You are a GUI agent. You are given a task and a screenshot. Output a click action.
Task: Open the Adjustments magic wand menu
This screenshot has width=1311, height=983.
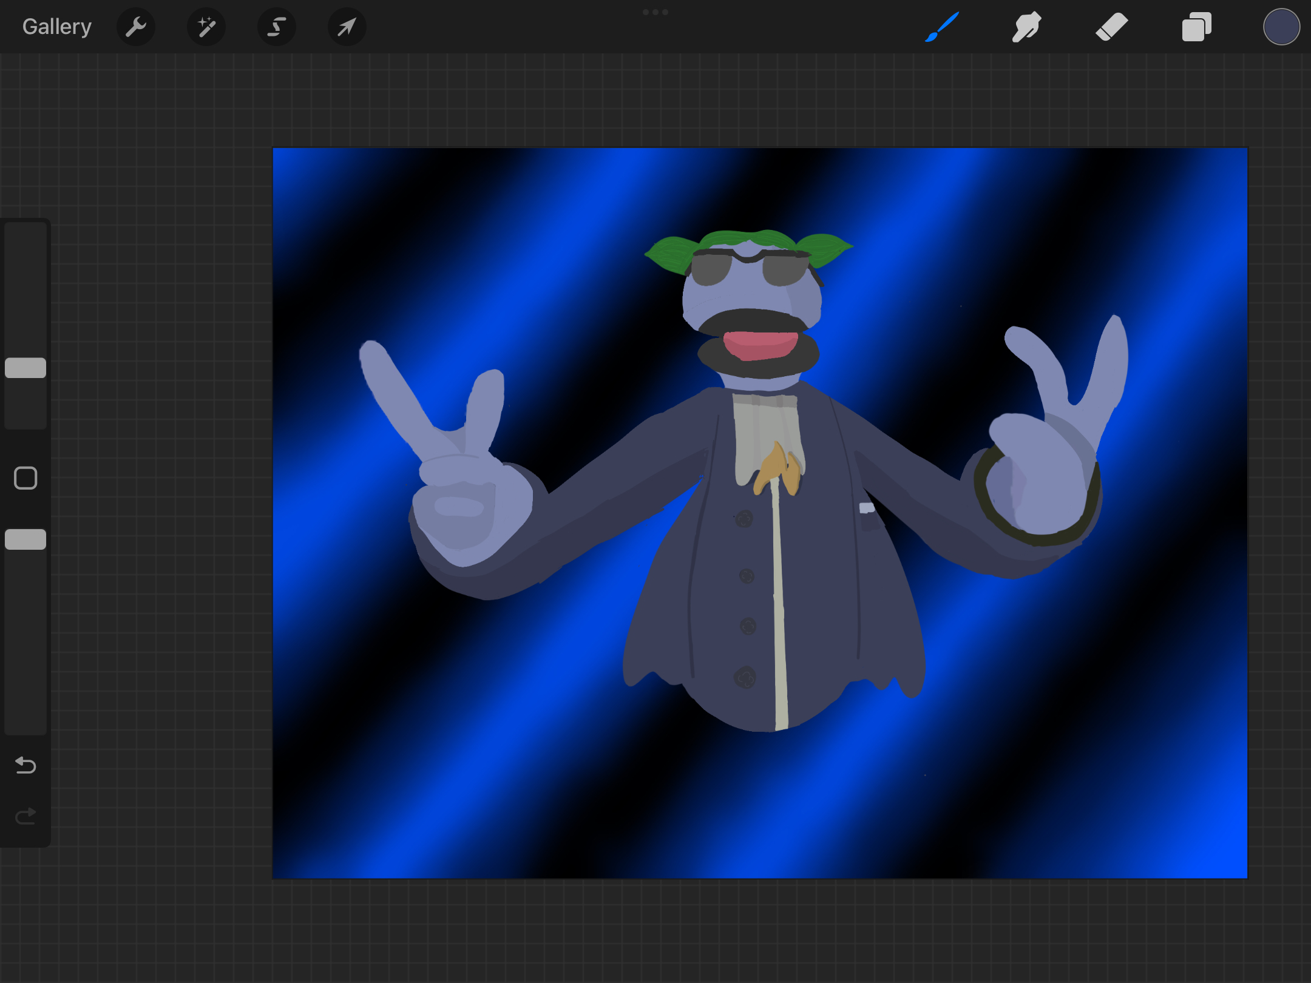tap(206, 27)
